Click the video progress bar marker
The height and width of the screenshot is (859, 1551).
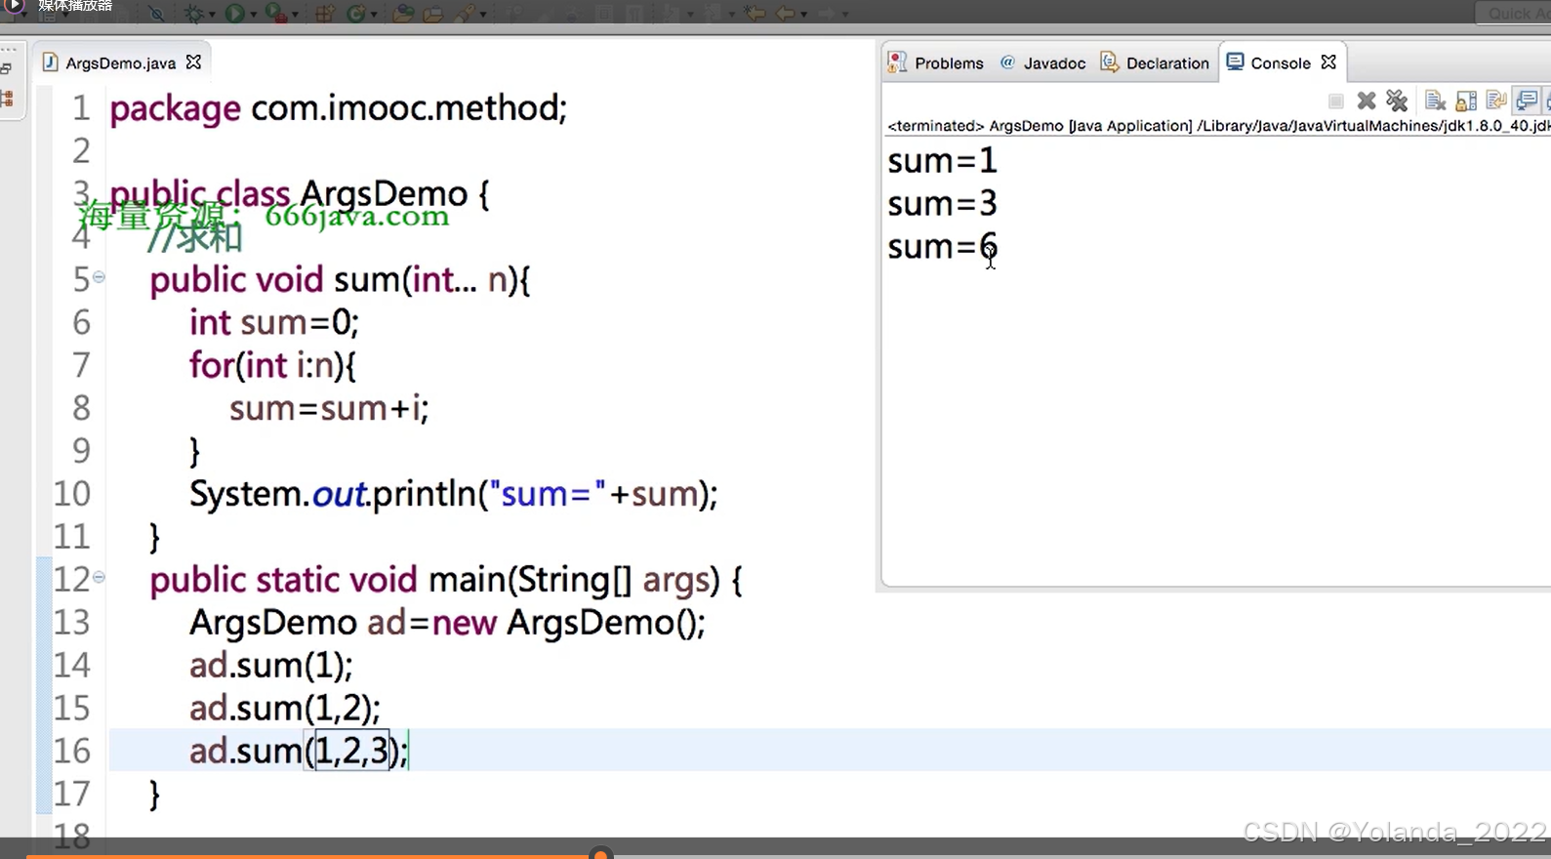click(x=601, y=854)
